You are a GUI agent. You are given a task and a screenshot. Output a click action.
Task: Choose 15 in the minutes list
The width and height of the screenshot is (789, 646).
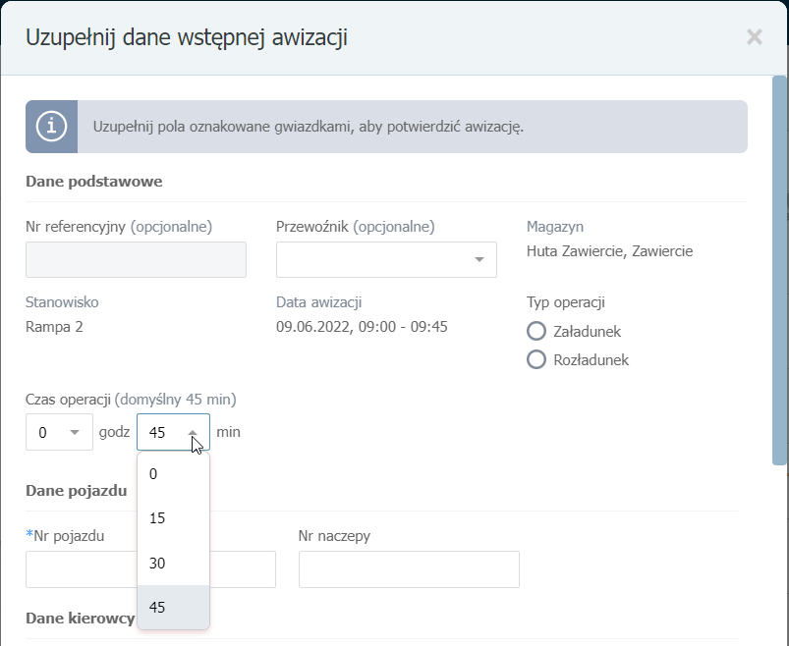[173, 518]
